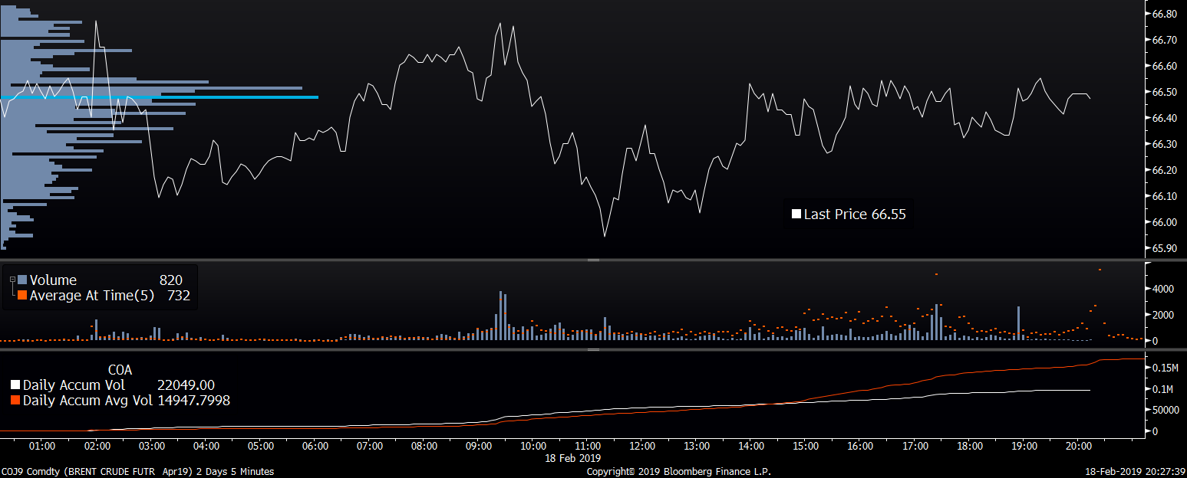
Task: Click the '04:00' time axis label
Action: pos(206,446)
